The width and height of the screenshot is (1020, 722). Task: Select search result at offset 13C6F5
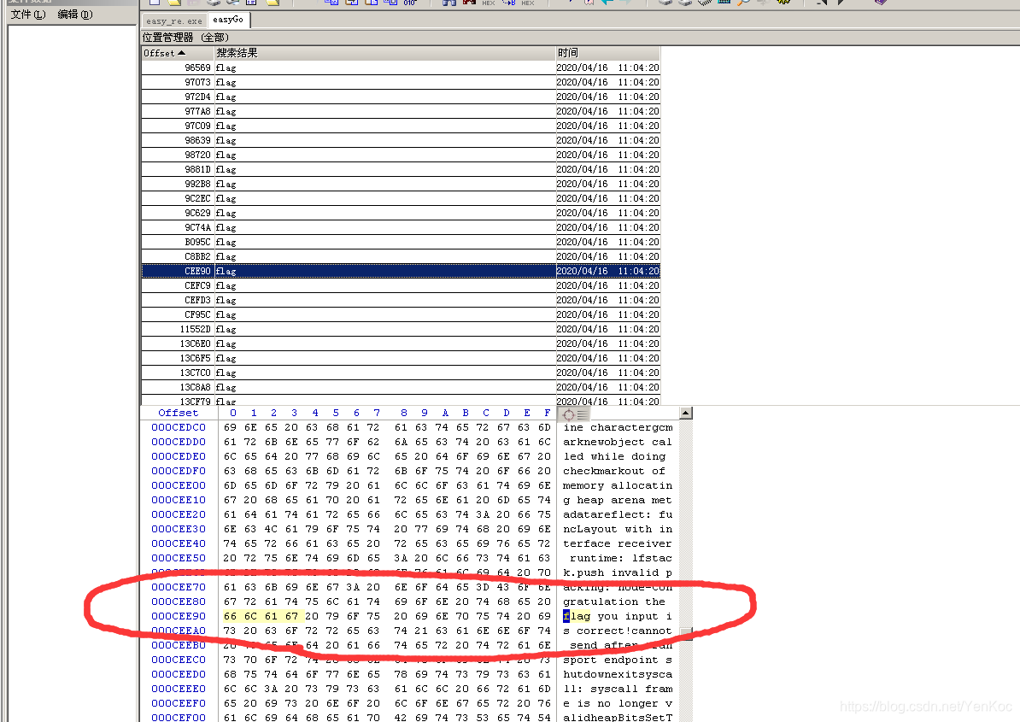(x=401, y=358)
